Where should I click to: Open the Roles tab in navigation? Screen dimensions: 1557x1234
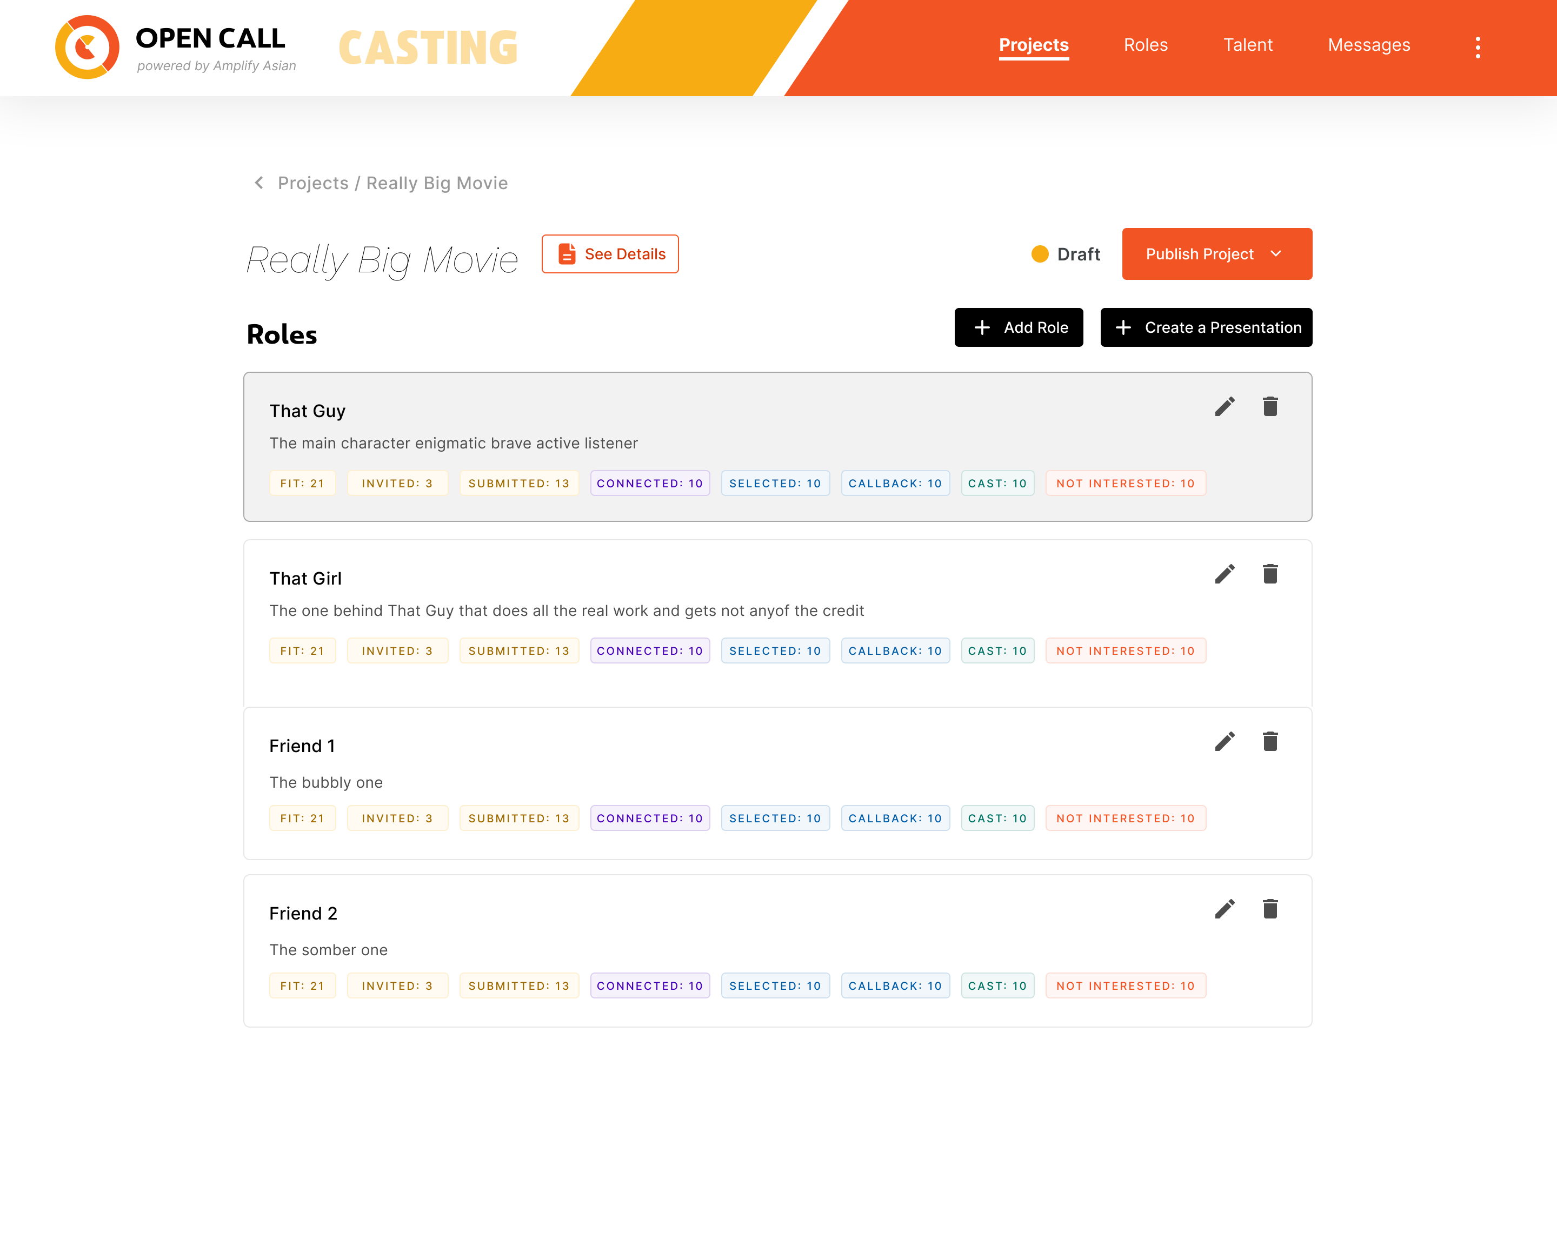tap(1146, 45)
